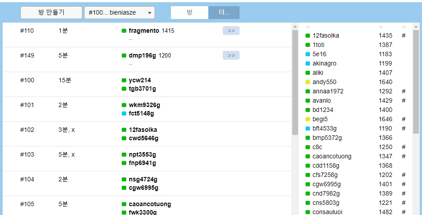Select andy550 in the player list
This screenshot has width=422, height=215.
(x=324, y=82)
